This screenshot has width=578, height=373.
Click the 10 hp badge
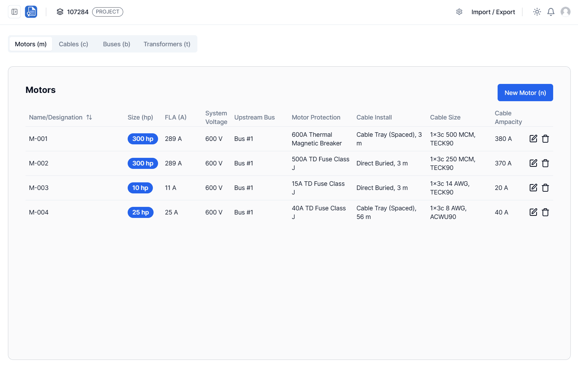pyautogui.click(x=140, y=188)
